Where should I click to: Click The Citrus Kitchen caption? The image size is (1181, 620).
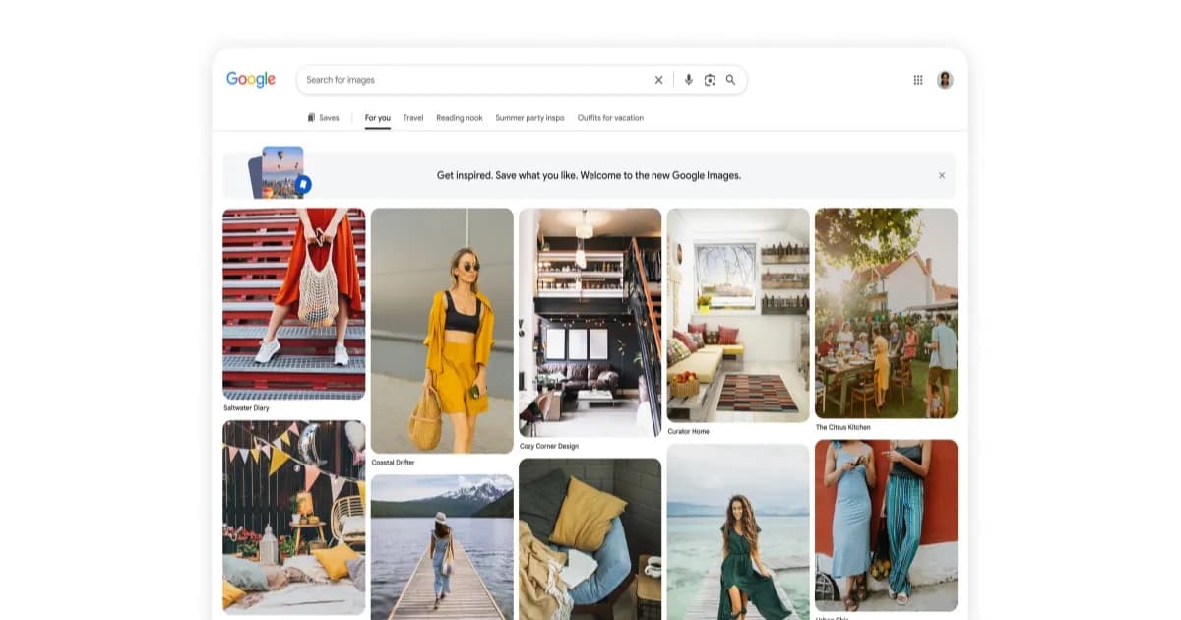(843, 428)
